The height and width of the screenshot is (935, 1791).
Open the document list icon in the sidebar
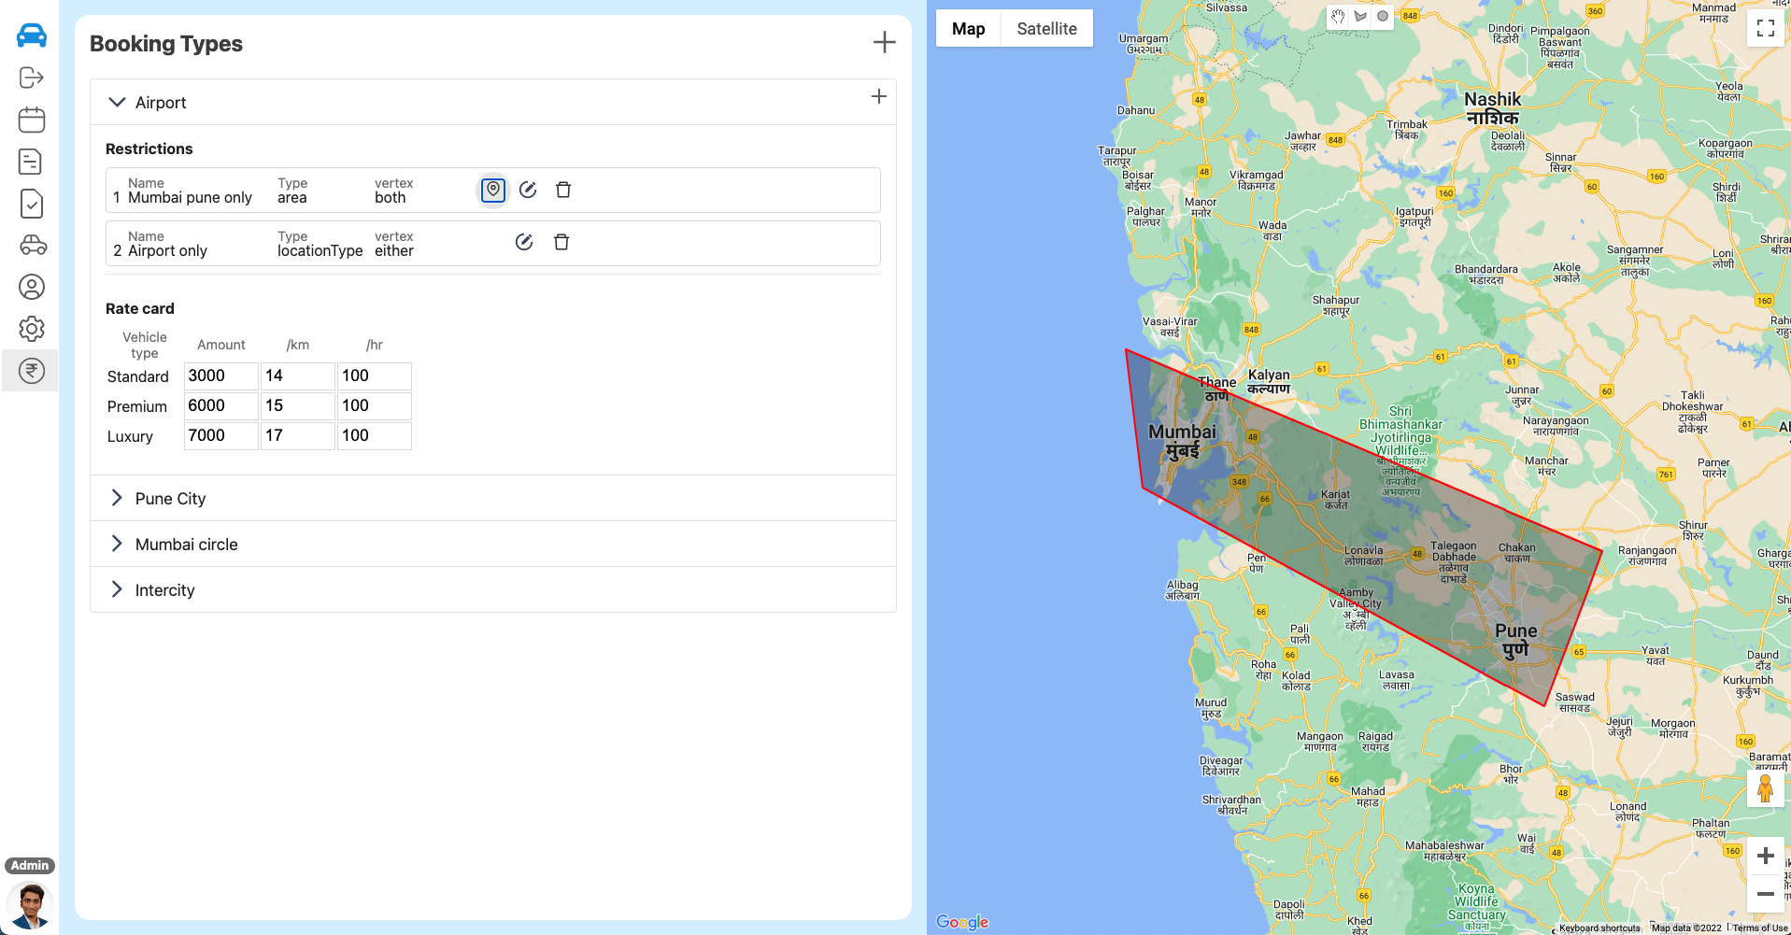pyautogui.click(x=31, y=162)
